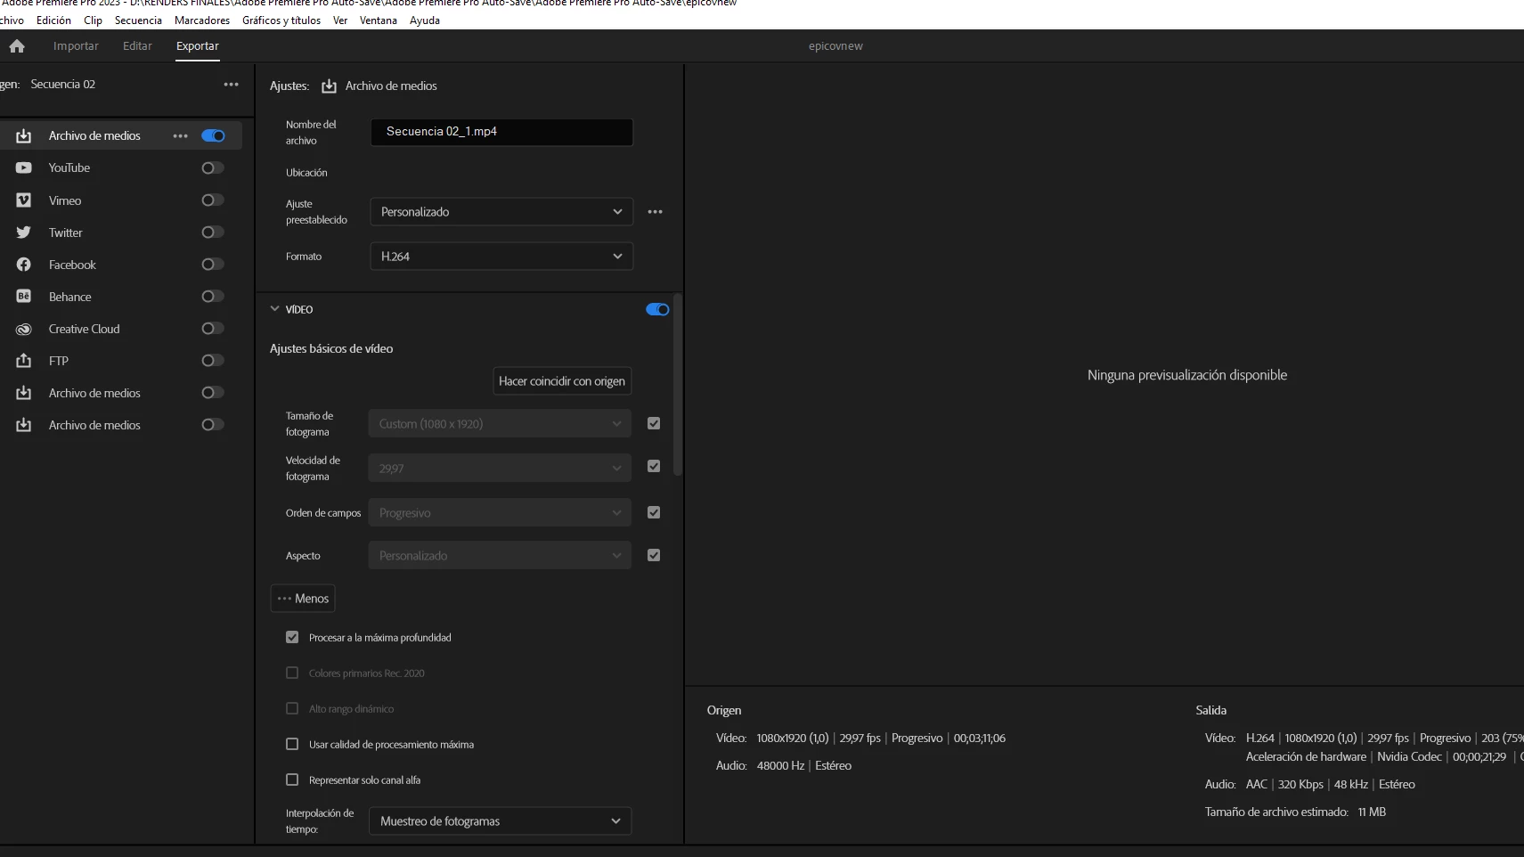Enable the FTP destination toggle
Viewport: 1524px width, 857px height.
pyautogui.click(x=213, y=361)
